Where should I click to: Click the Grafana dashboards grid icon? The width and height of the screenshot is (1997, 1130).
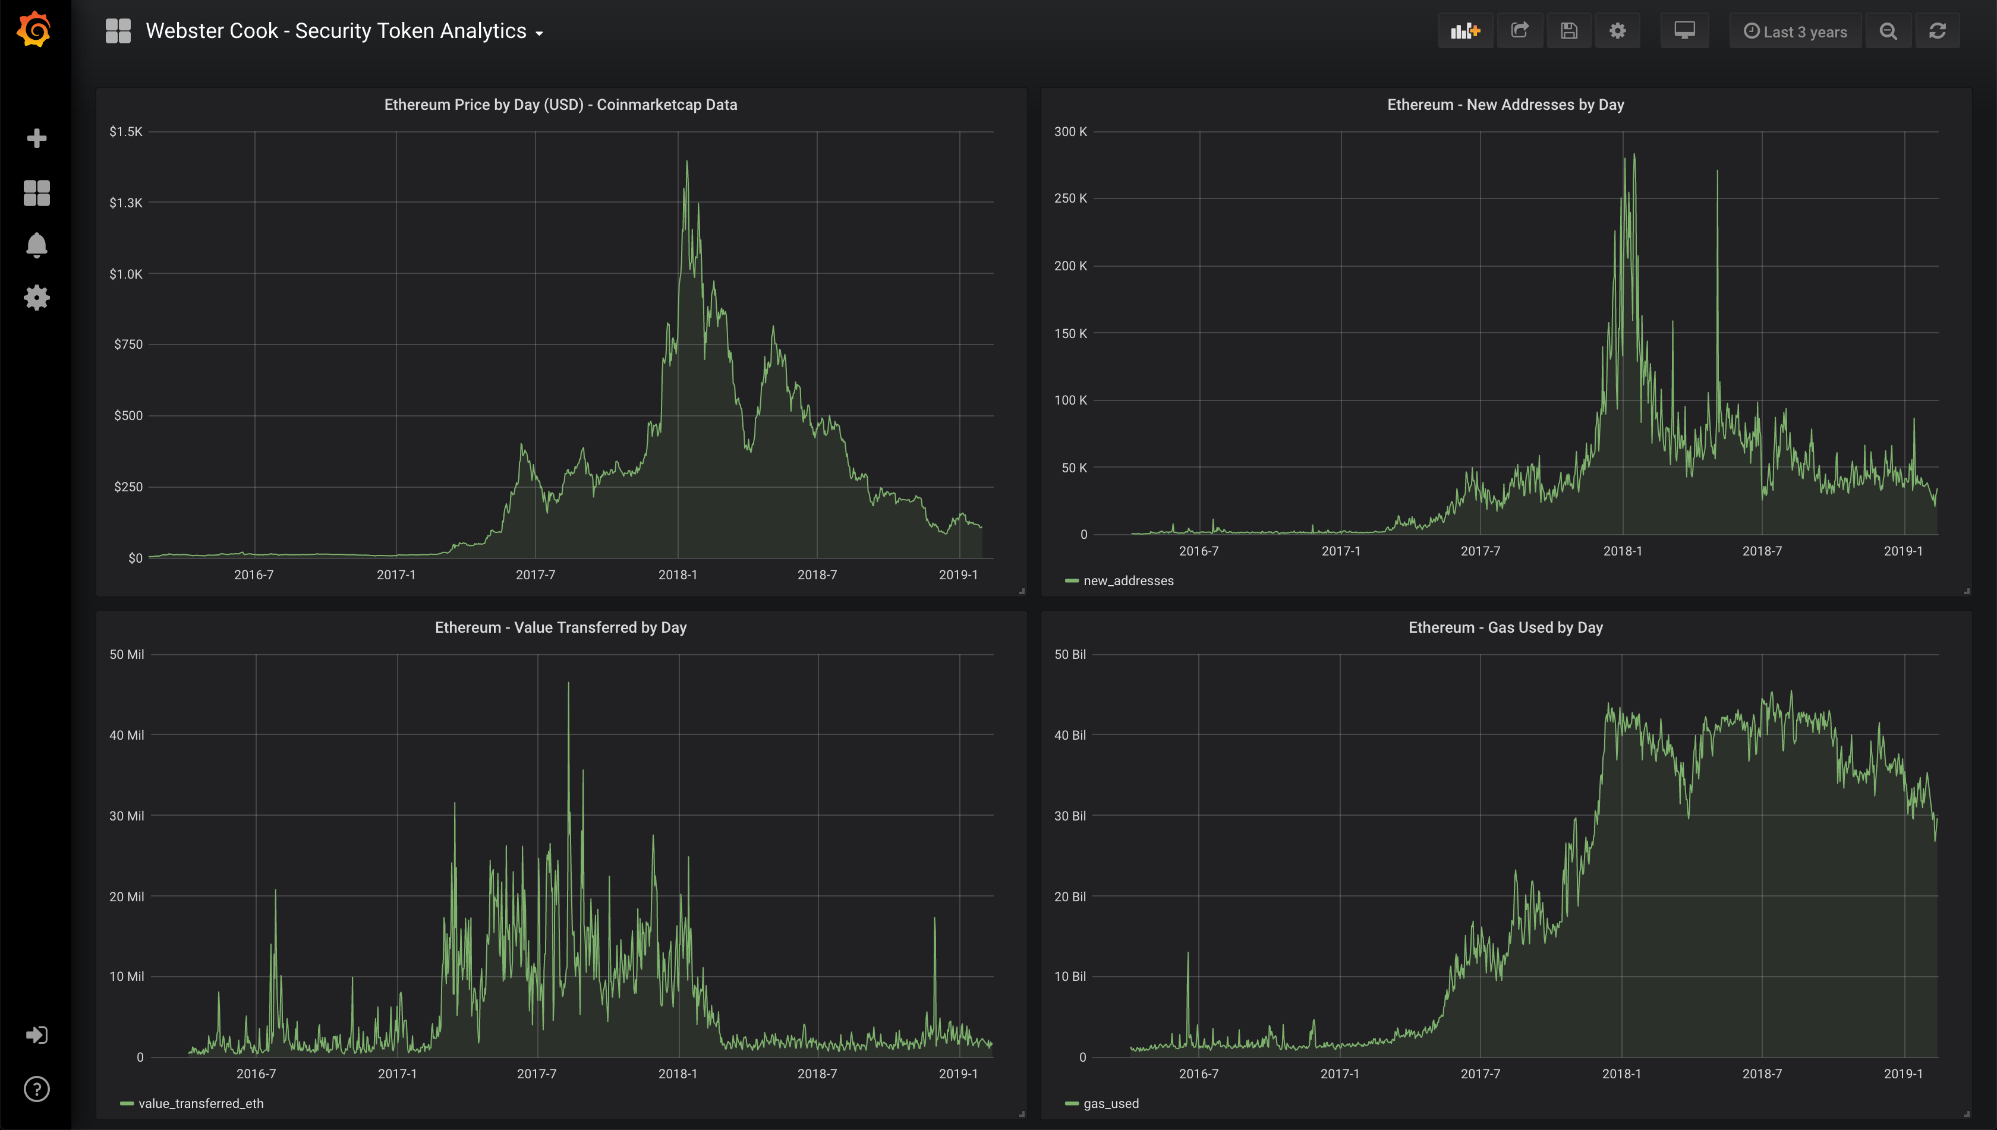37,192
